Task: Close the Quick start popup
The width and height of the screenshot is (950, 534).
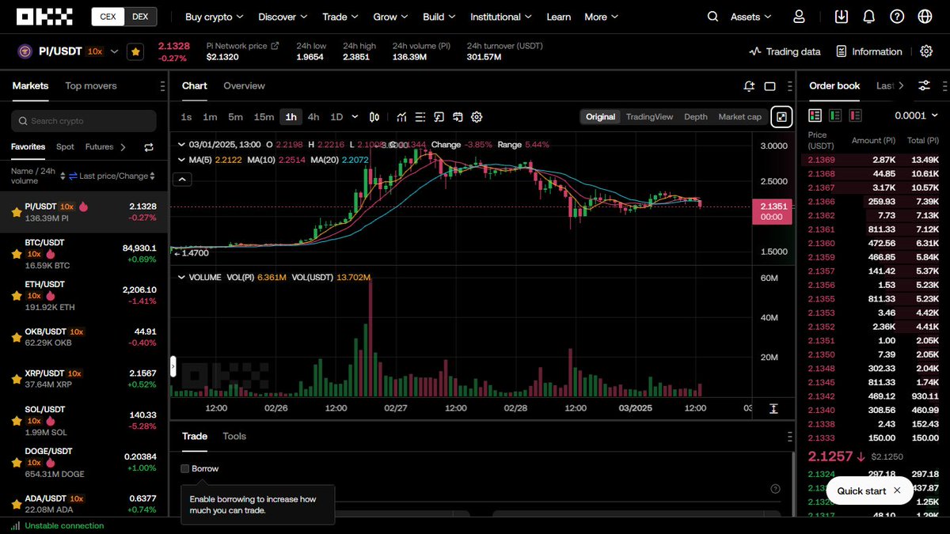Action: coord(897,490)
